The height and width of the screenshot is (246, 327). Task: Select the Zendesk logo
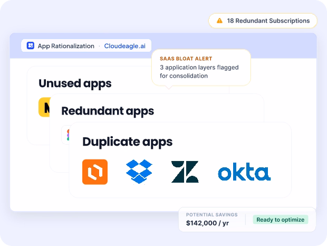point(185,172)
